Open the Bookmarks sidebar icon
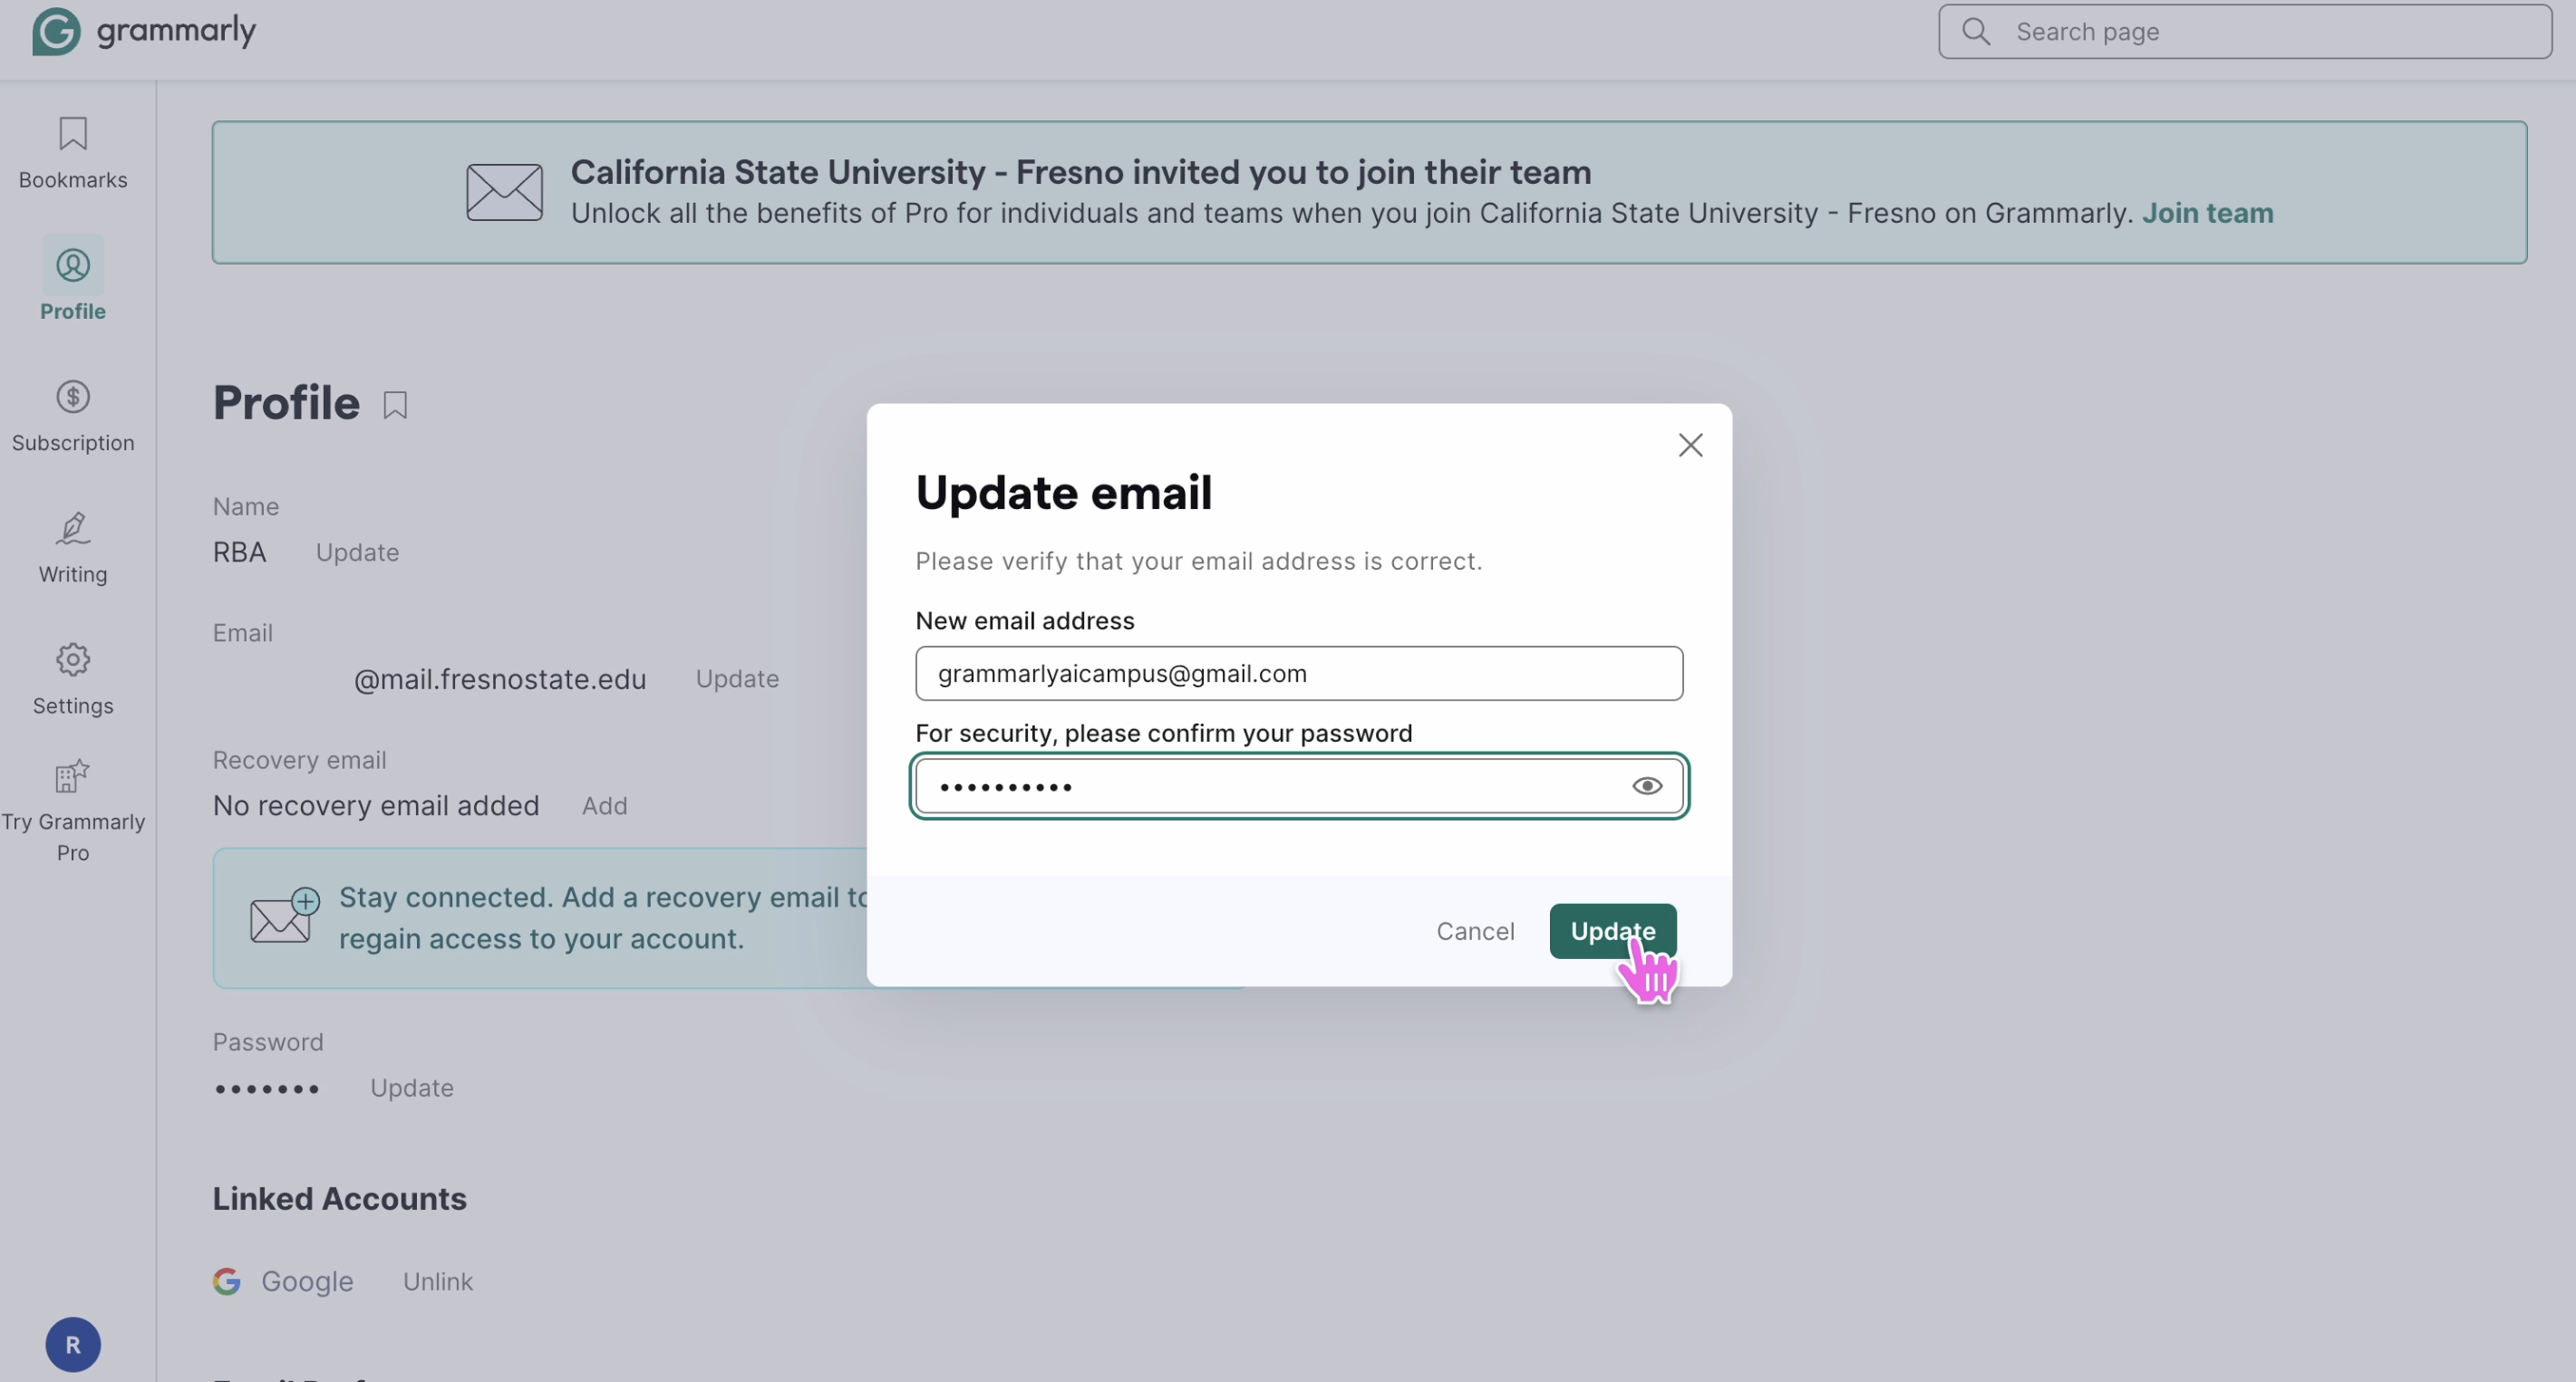The width and height of the screenshot is (2576, 1382). point(72,134)
